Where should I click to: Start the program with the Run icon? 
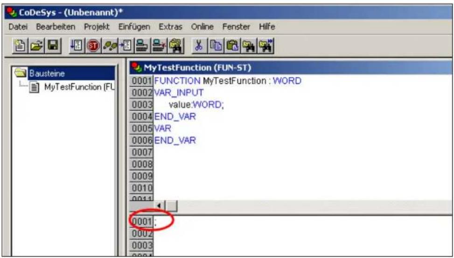coord(76,46)
